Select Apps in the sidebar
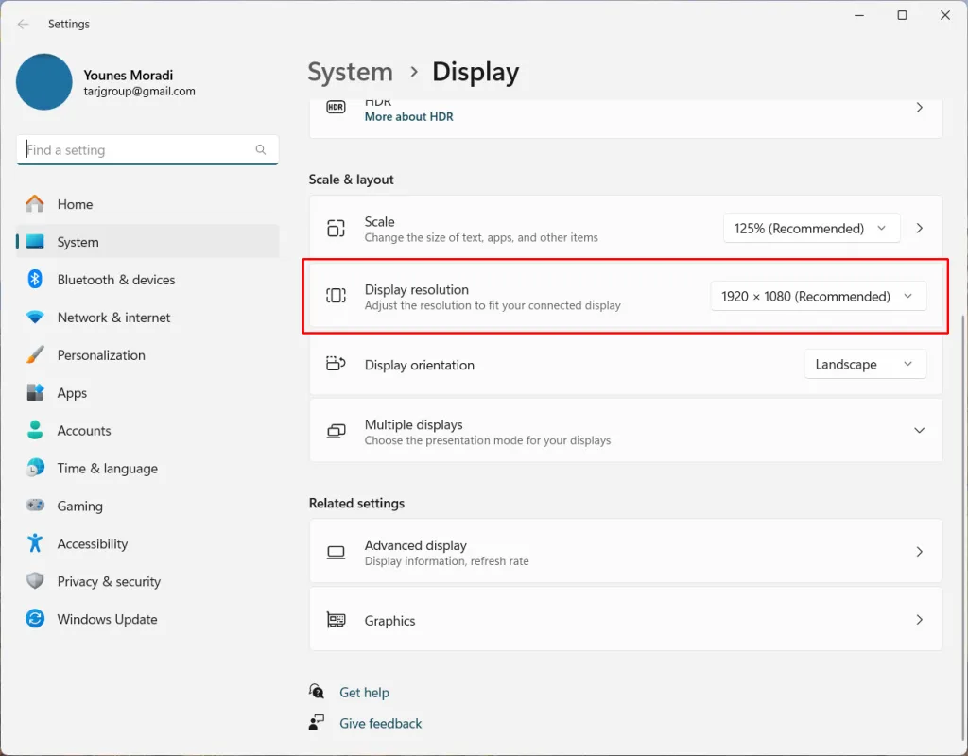The height and width of the screenshot is (756, 968). (72, 393)
